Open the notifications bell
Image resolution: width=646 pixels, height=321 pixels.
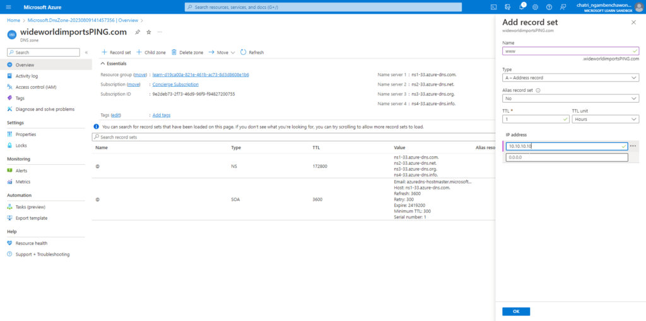522,7
